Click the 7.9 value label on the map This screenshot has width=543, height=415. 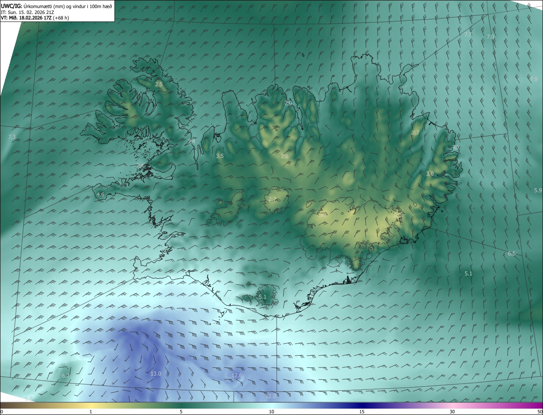tap(534, 79)
